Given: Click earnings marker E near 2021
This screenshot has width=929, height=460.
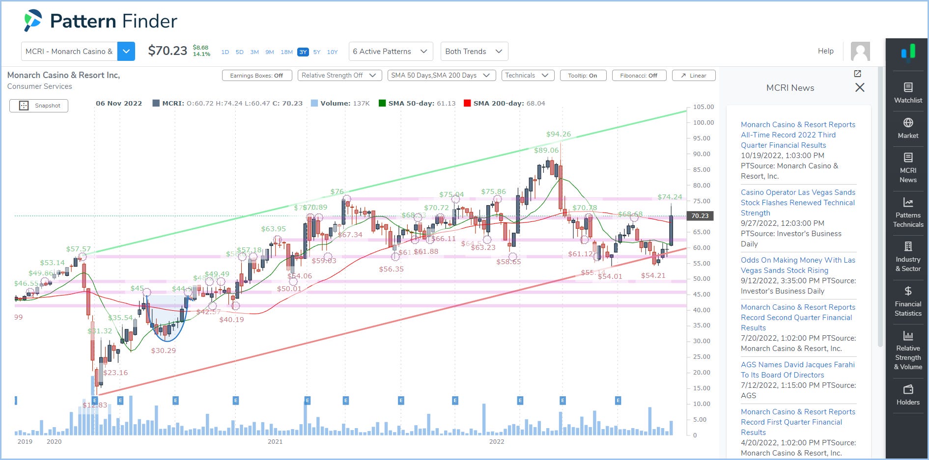Looking at the screenshot, I should point(307,401).
